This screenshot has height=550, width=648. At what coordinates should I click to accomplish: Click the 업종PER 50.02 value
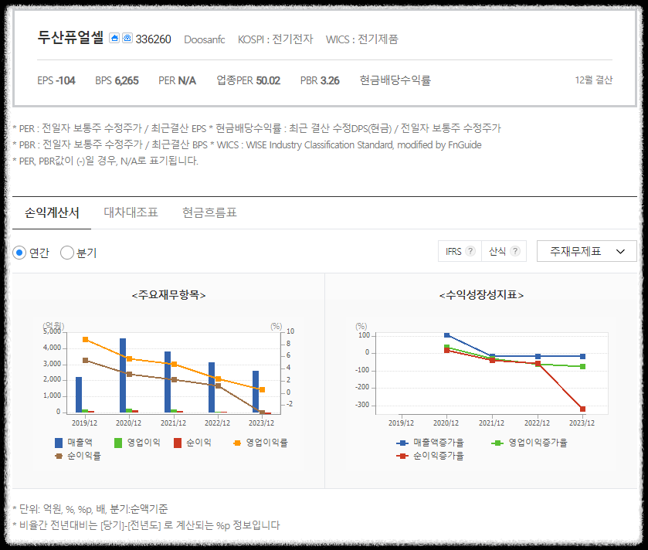pyautogui.click(x=249, y=80)
